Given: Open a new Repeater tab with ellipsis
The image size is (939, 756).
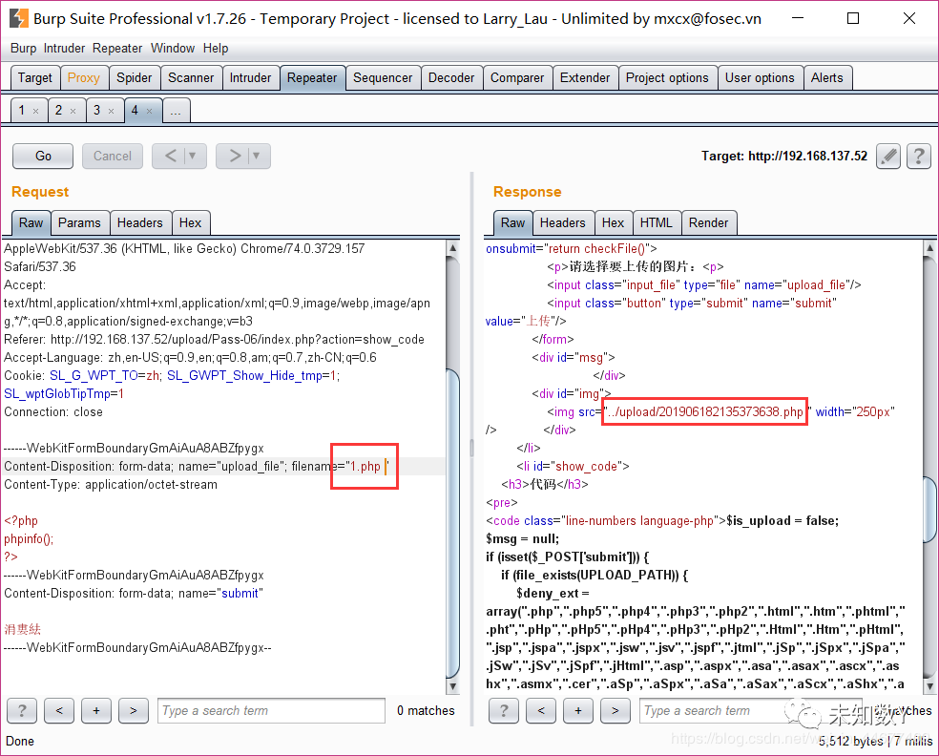Looking at the screenshot, I should coord(176,111).
